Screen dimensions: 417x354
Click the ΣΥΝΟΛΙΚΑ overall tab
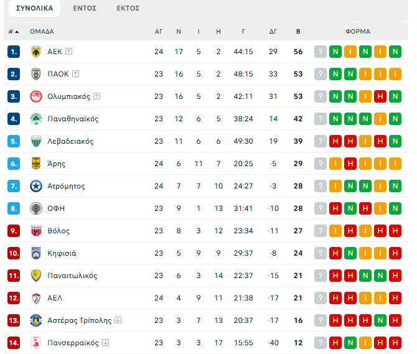pos(34,9)
